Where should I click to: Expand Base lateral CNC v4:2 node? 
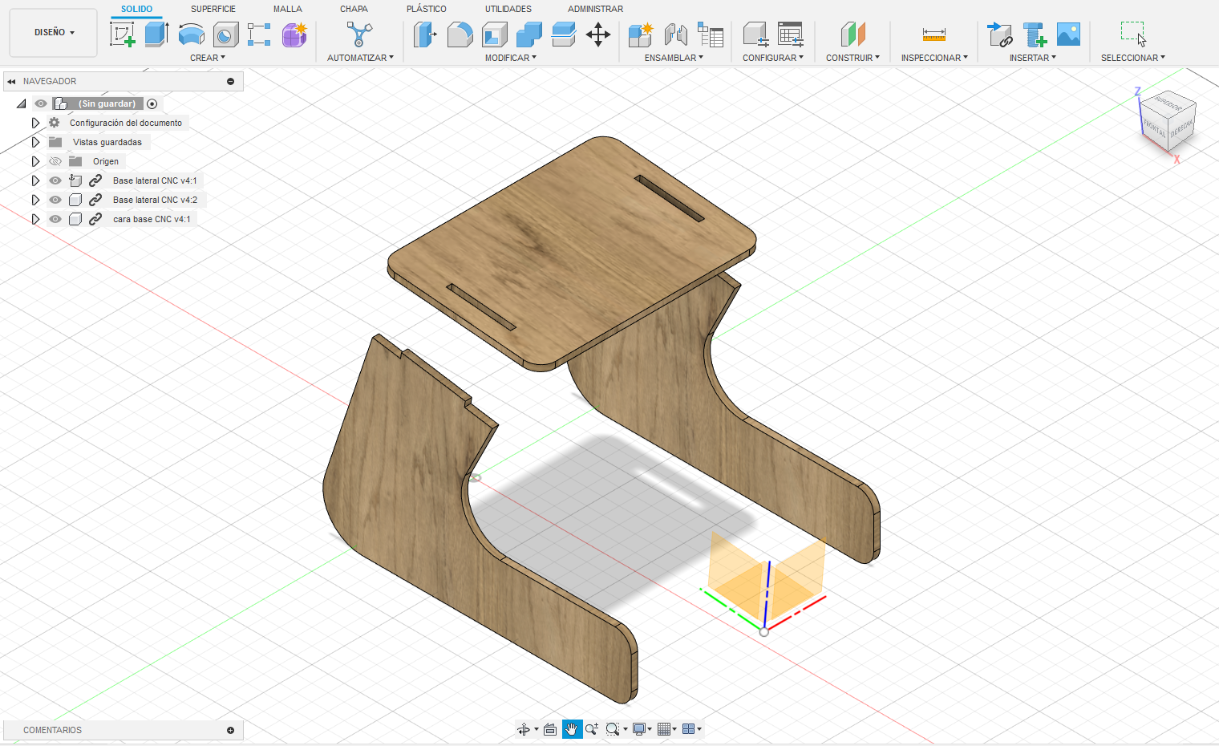coord(35,200)
